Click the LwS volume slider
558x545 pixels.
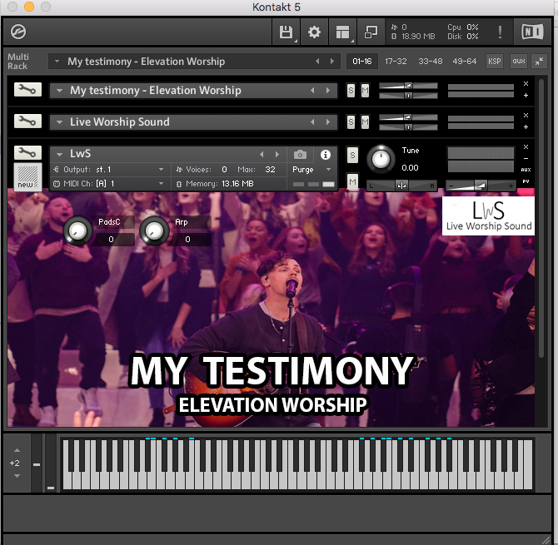(481, 186)
